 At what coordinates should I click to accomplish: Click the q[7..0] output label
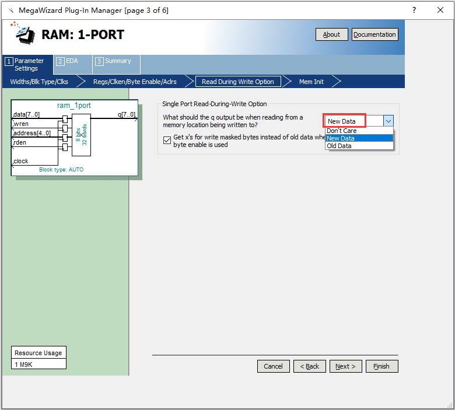point(127,114)
